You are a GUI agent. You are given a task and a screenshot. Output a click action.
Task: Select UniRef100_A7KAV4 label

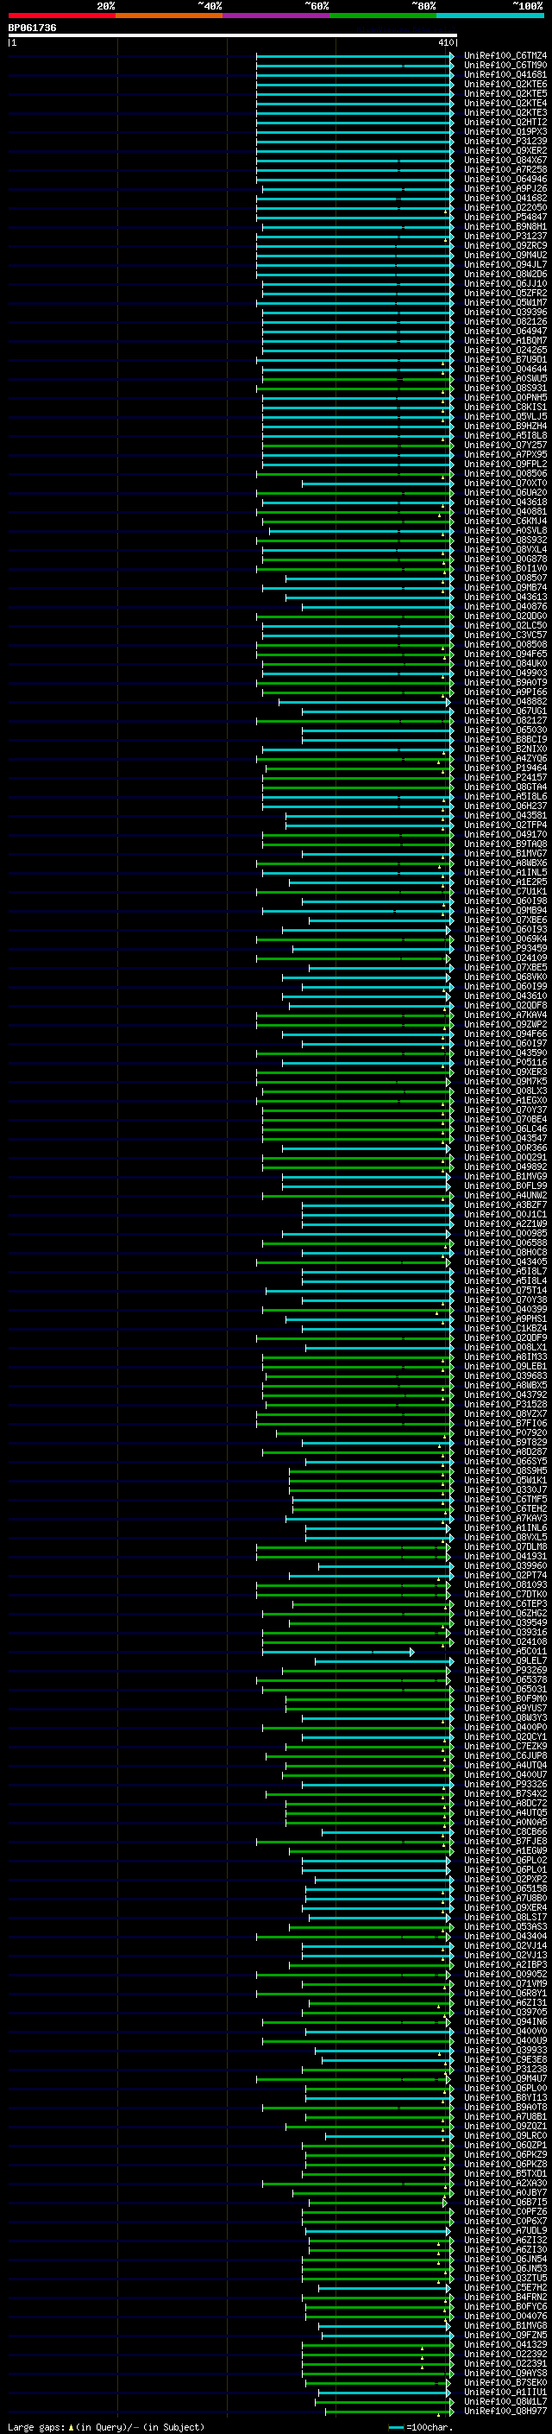click(x=505, y=1015)
